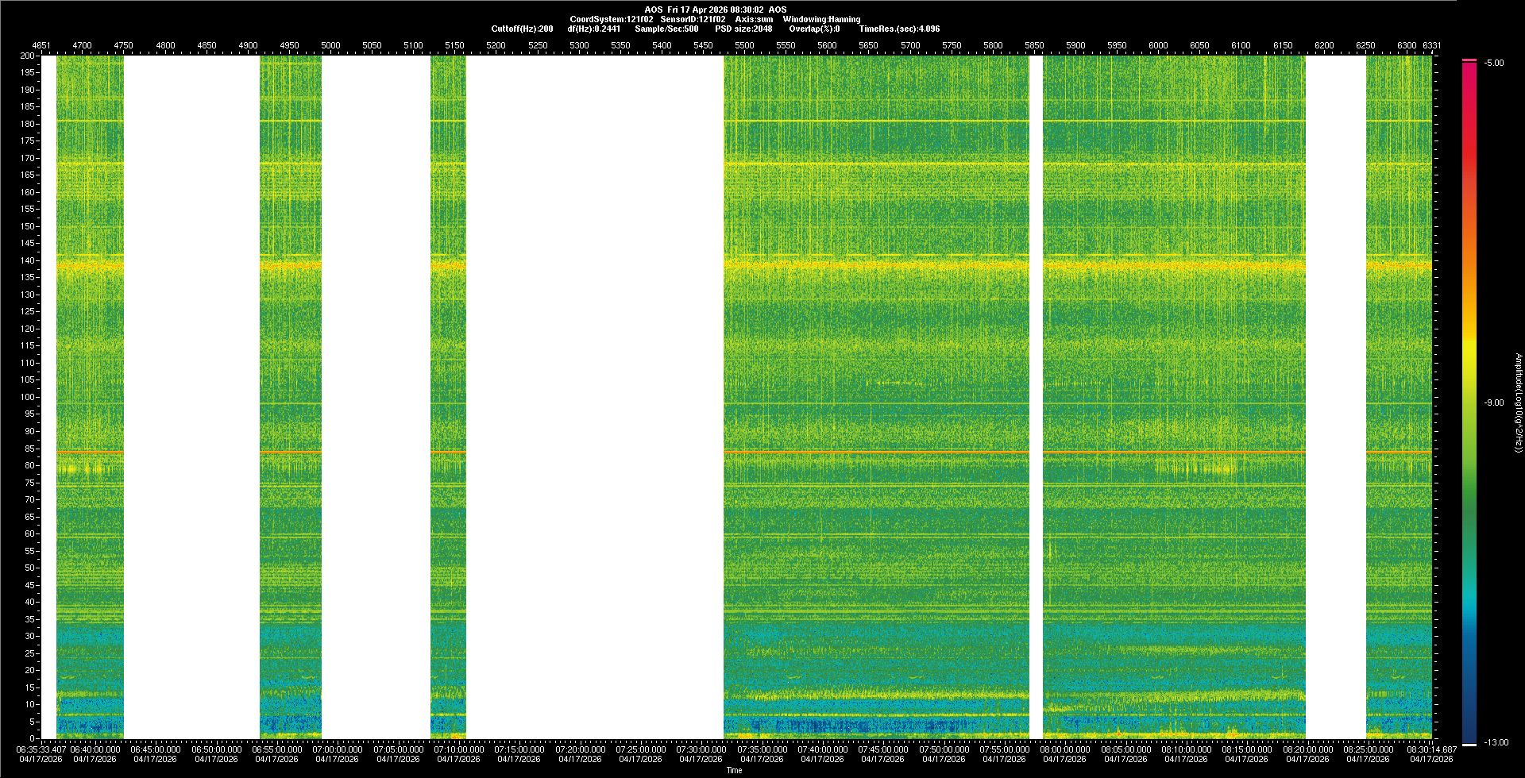Click the 07:35:00.000 time label on bottom axis

(x=762, y=749)
